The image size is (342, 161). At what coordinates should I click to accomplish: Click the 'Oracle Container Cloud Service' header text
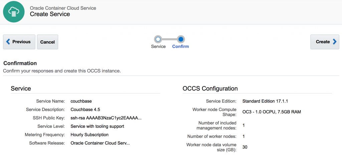pos(63,8)
